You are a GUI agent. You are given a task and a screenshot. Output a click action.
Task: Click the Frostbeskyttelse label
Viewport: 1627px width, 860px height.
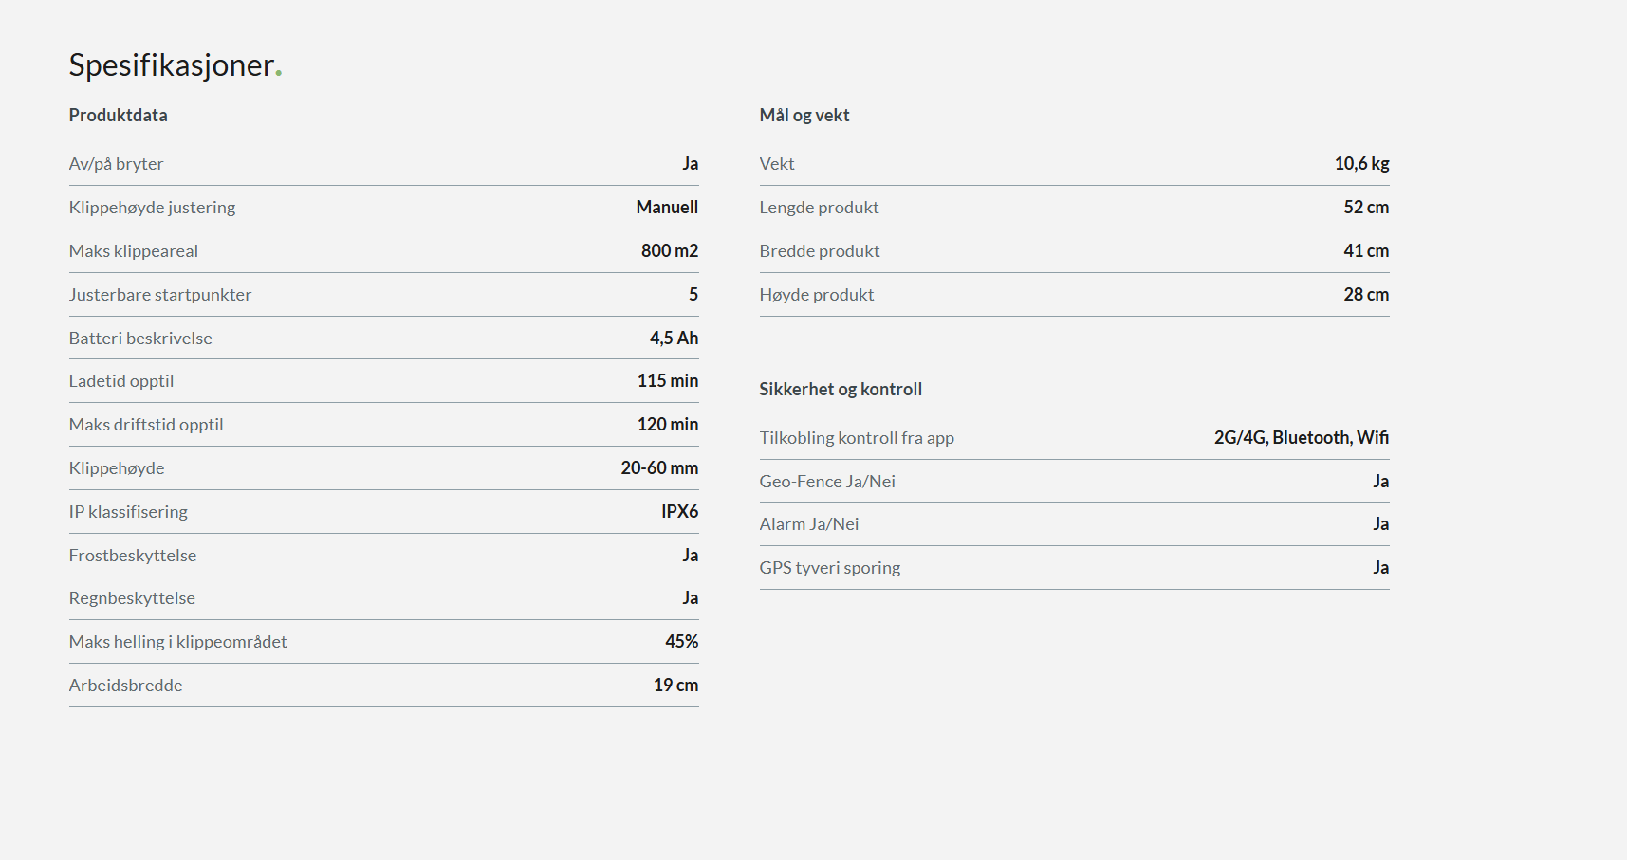click(x=132, y=556)
